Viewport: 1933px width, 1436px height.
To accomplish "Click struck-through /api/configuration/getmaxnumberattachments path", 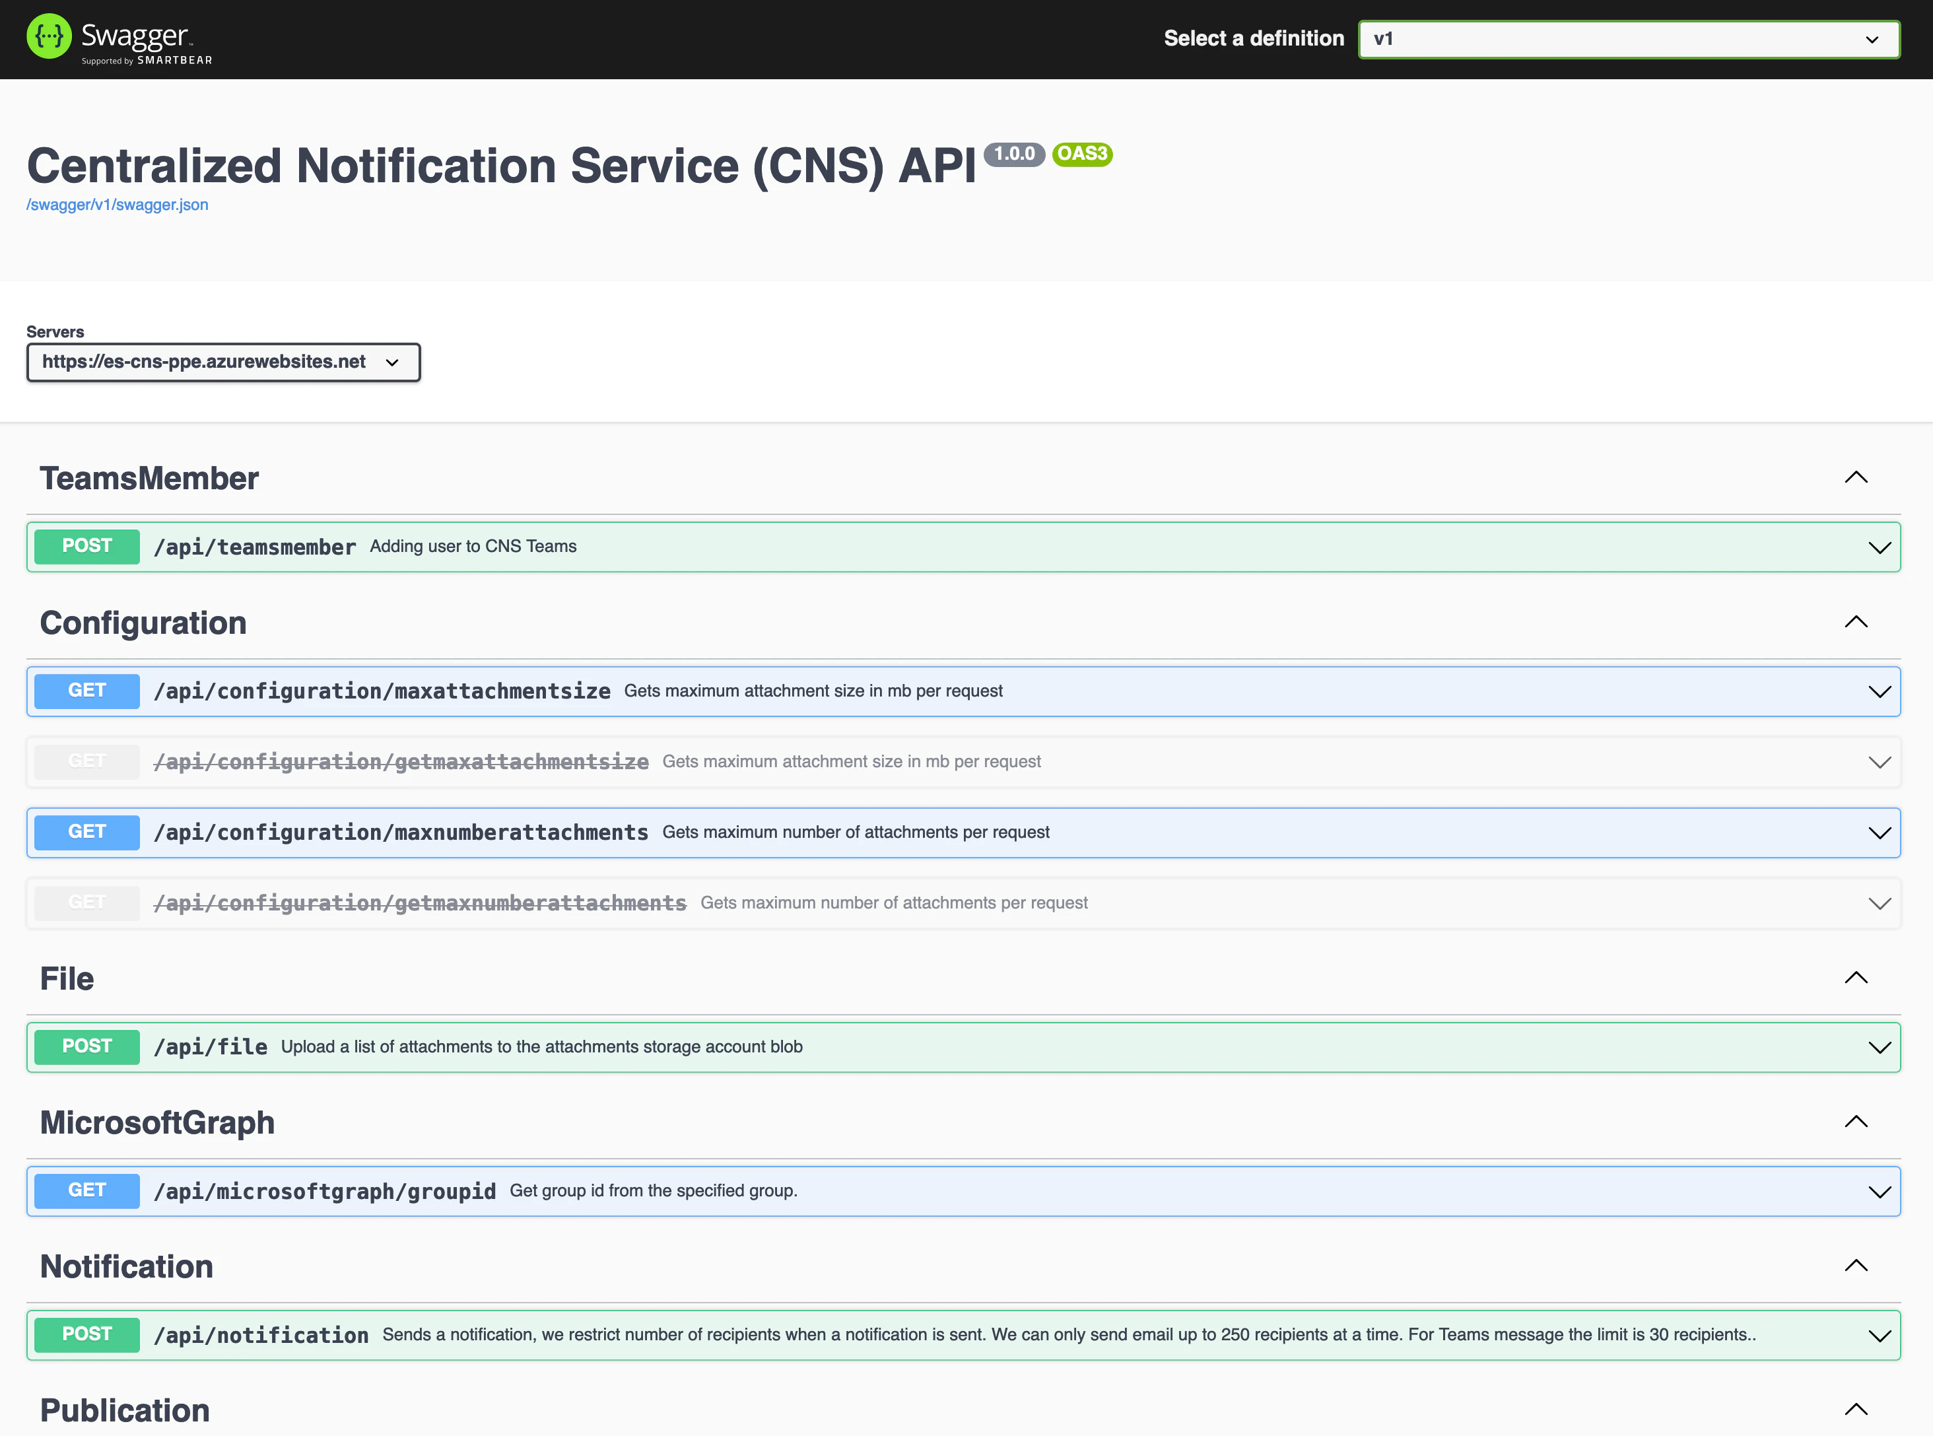I will (421, 903).
